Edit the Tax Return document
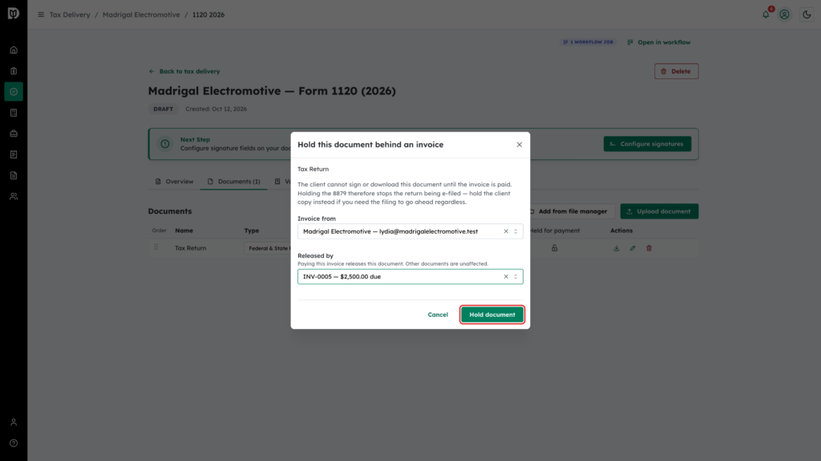The height and width of the screenshot is (461, 821). click(x=633, y=248)
